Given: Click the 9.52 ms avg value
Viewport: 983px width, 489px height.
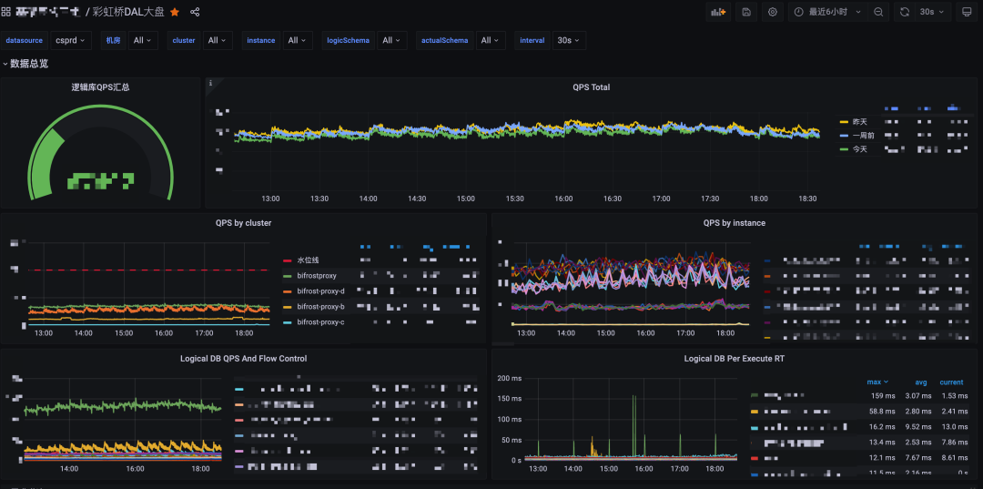Looking at the screenshot, I should coord(917,427).
